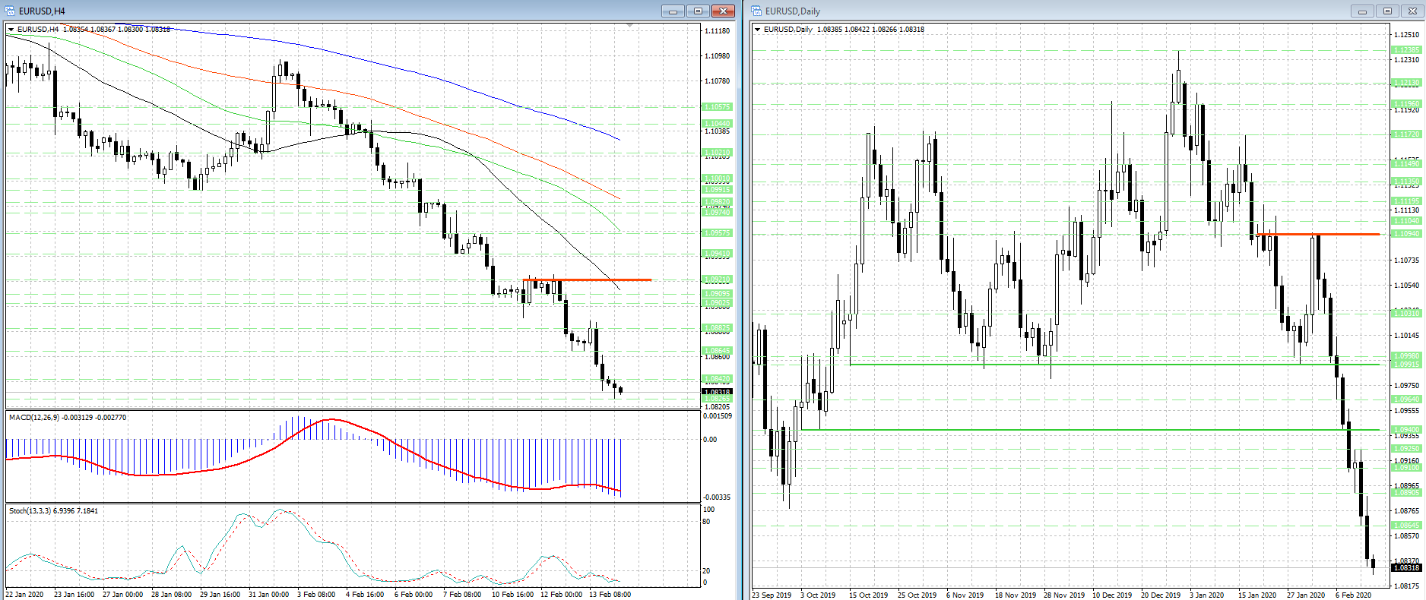Minimize the EURUSD,Daily chart window
Image resolution: width=1426 pixels, height=600 pixels.
[1362, 11]
